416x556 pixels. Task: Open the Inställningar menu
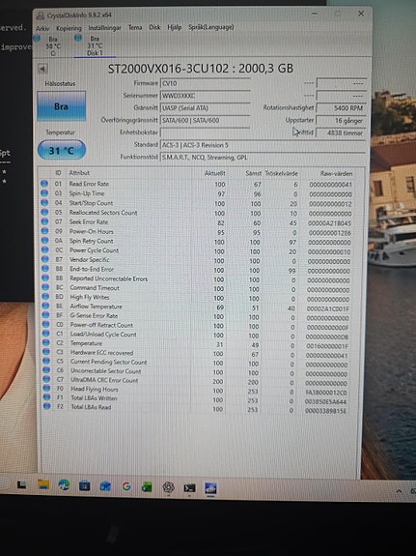105,27
